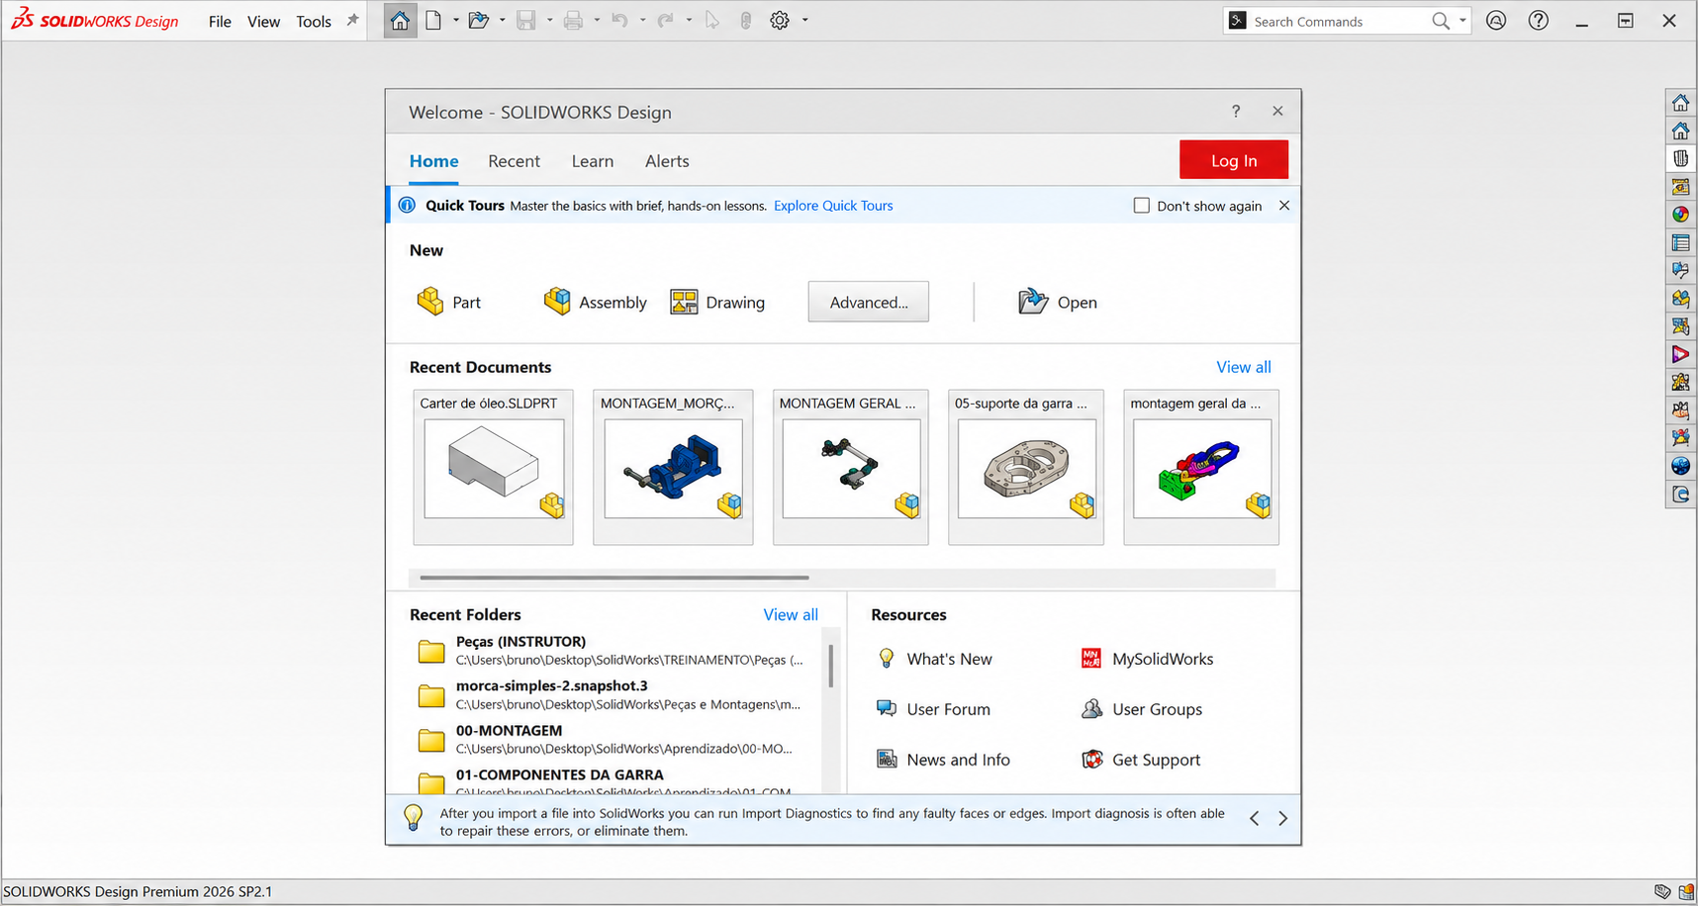This screenshot has width=1698, height=906.
Task: Check the Don't show again checkbox
Action: (1141, 206)
